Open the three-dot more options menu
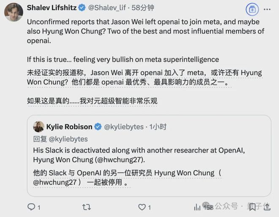 267,9
